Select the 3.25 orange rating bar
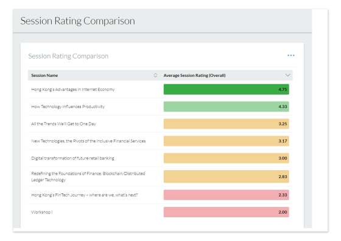The height and width of the screenshot is (241, 341). [x=226, y=124]
